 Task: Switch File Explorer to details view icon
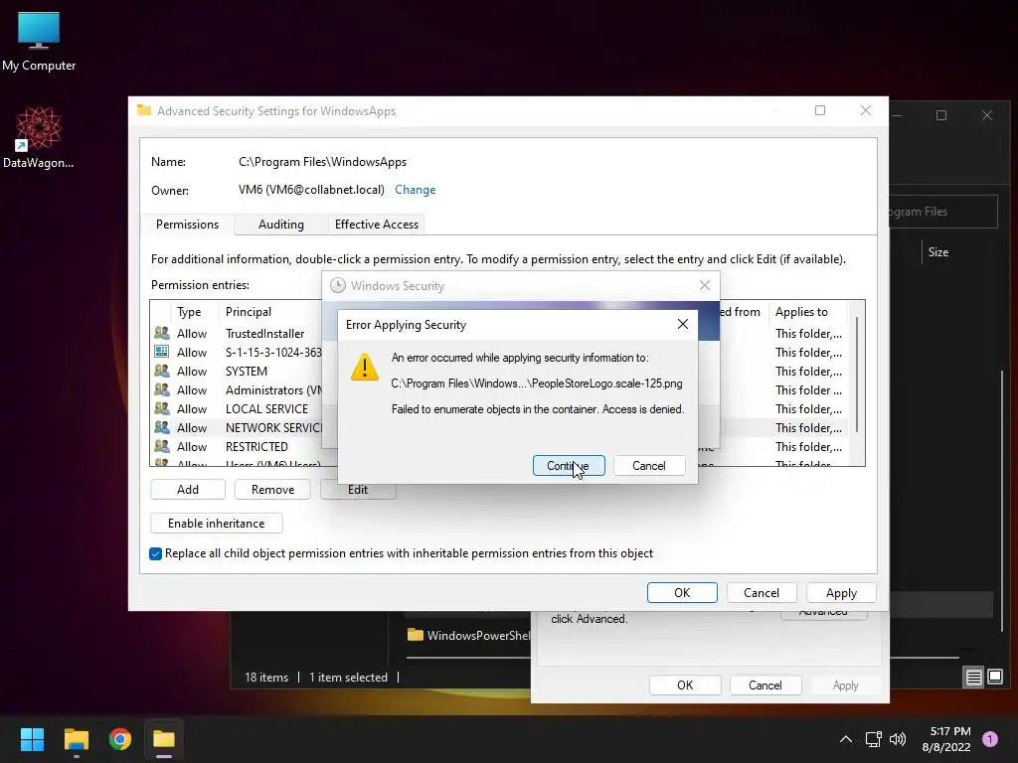[x=974, y=678]
